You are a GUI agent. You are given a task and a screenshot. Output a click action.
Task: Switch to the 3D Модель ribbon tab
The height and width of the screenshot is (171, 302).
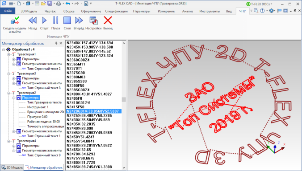[x=29, y=11]
